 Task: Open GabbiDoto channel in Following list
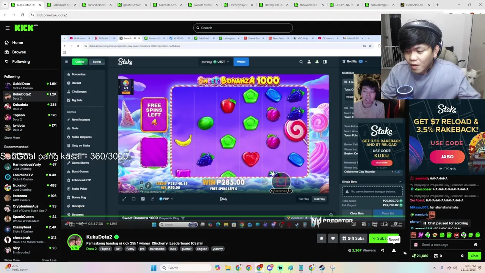30,86
